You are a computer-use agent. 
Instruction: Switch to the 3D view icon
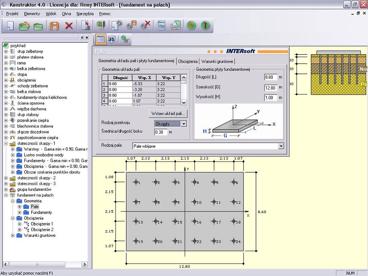[112, 39]
